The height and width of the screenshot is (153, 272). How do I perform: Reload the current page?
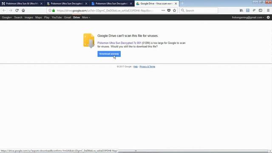pyautogui.click(x=17, y=10)
